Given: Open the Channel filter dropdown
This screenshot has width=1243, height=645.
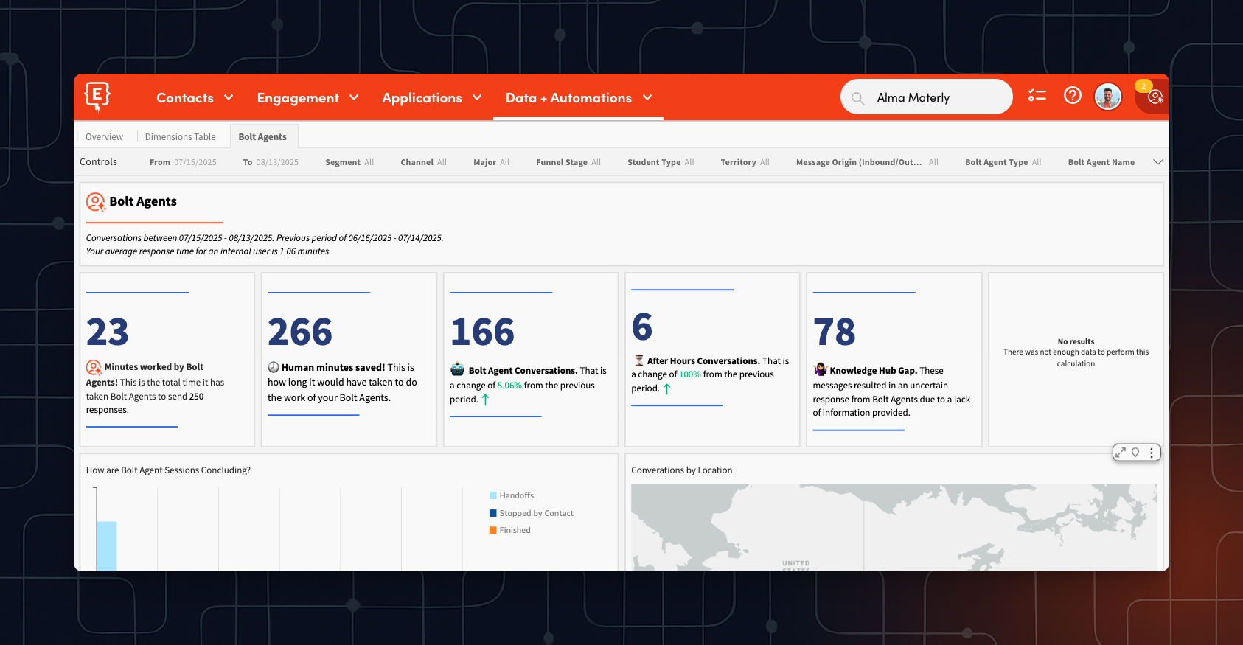Looking at the screenshot, I should (424, 162).
